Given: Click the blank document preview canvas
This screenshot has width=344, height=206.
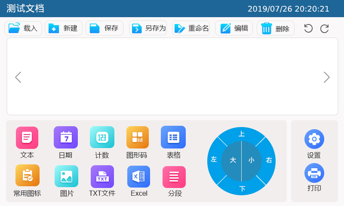Looking at the screenshot, I should (172, 76).
